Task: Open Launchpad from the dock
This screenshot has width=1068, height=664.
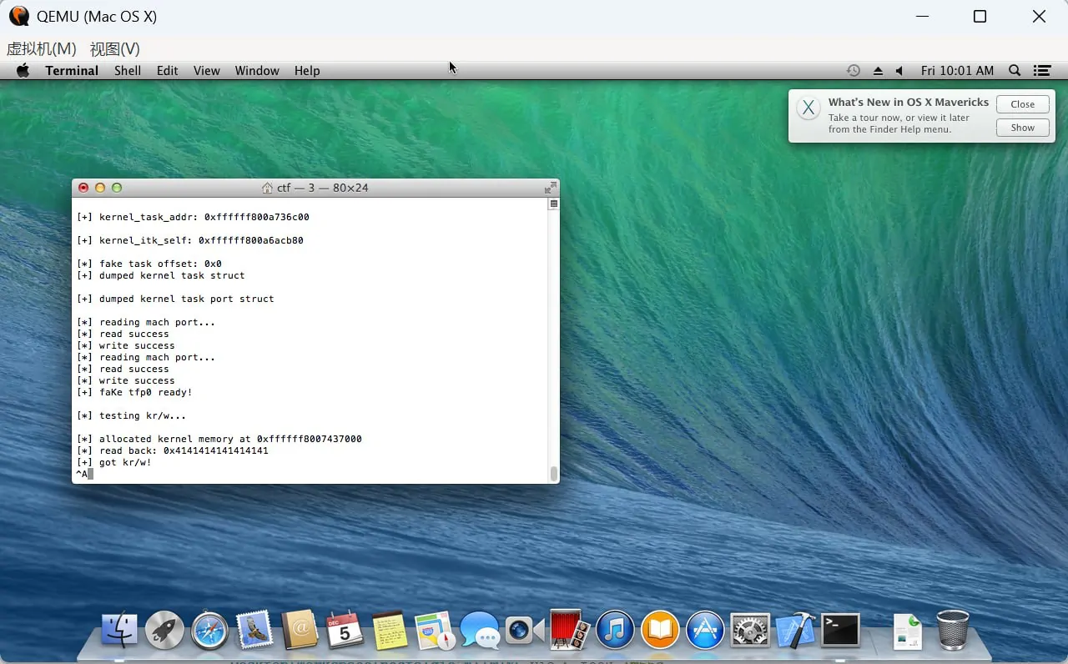Action: point(164,630)
